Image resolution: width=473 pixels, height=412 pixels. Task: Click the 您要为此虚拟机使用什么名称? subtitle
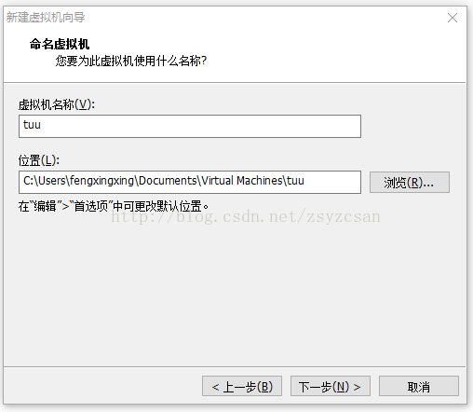click(x=131, y=61)
